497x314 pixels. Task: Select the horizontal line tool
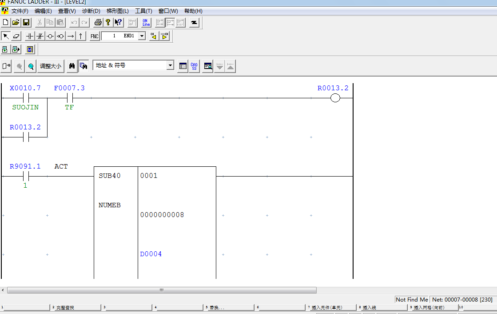[71, 36]
